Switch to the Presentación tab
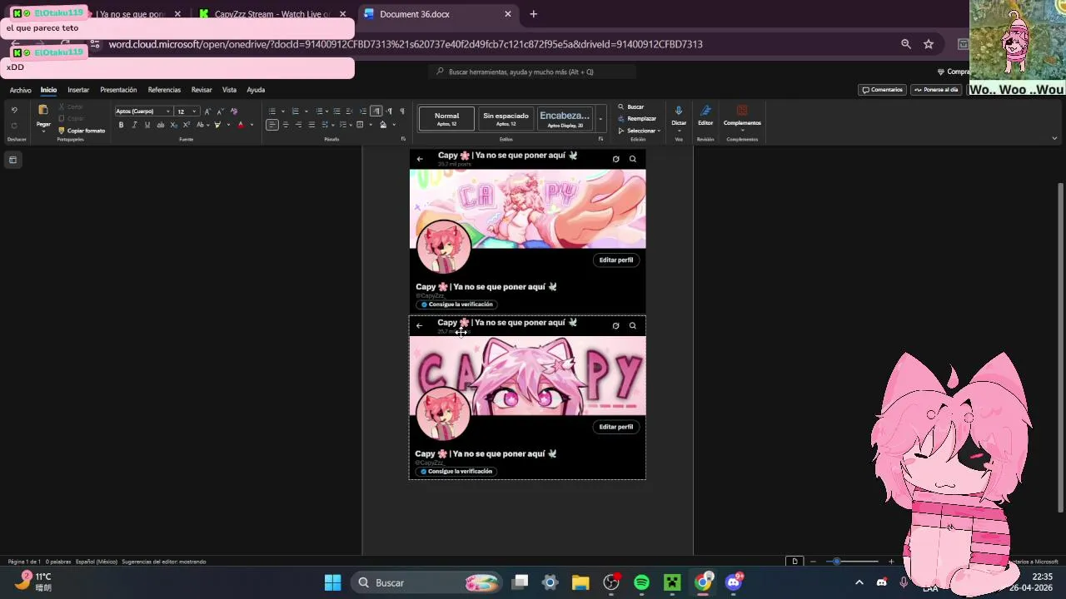 point(118,90)
